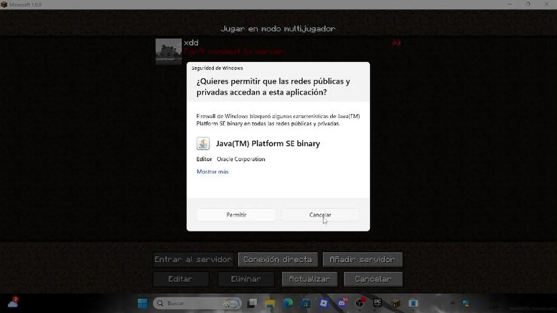557x313 pixels.
Task: Open Discord from the taskbar
Action: coord(342,303)
